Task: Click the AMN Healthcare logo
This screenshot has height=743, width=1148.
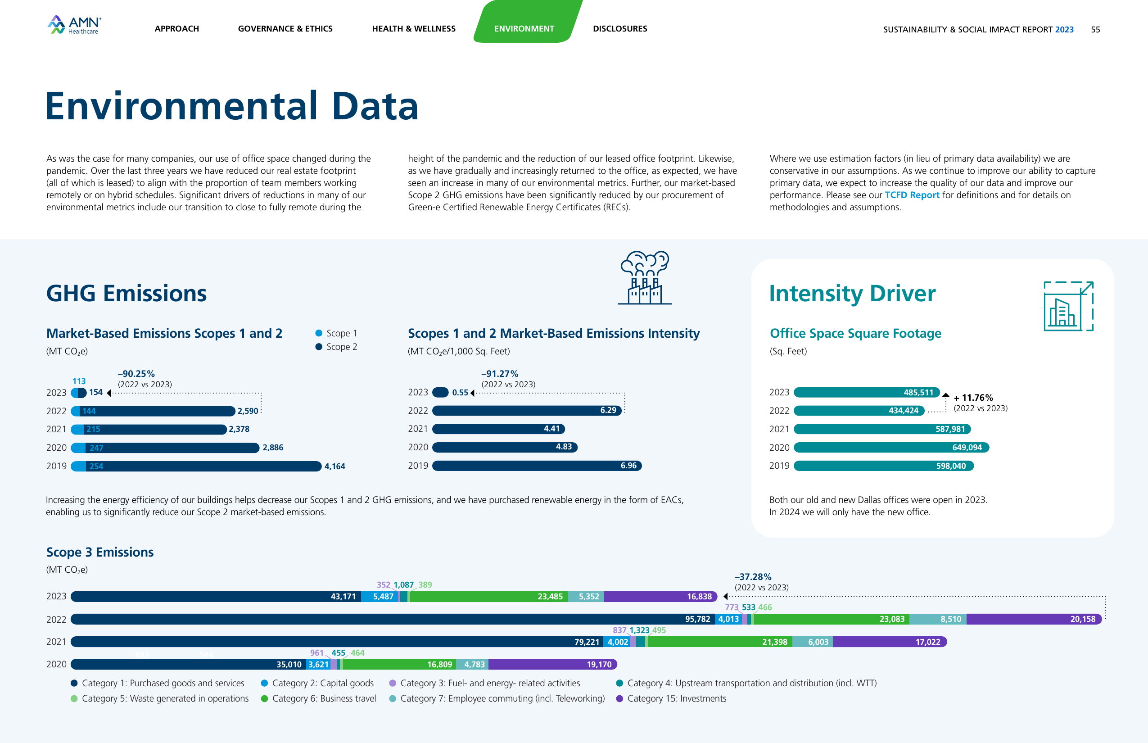Action: coord(74,25)
